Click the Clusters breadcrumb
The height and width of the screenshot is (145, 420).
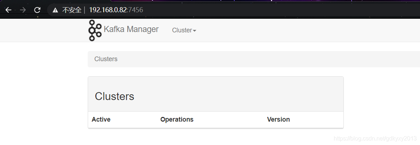[x=106, y=59]
